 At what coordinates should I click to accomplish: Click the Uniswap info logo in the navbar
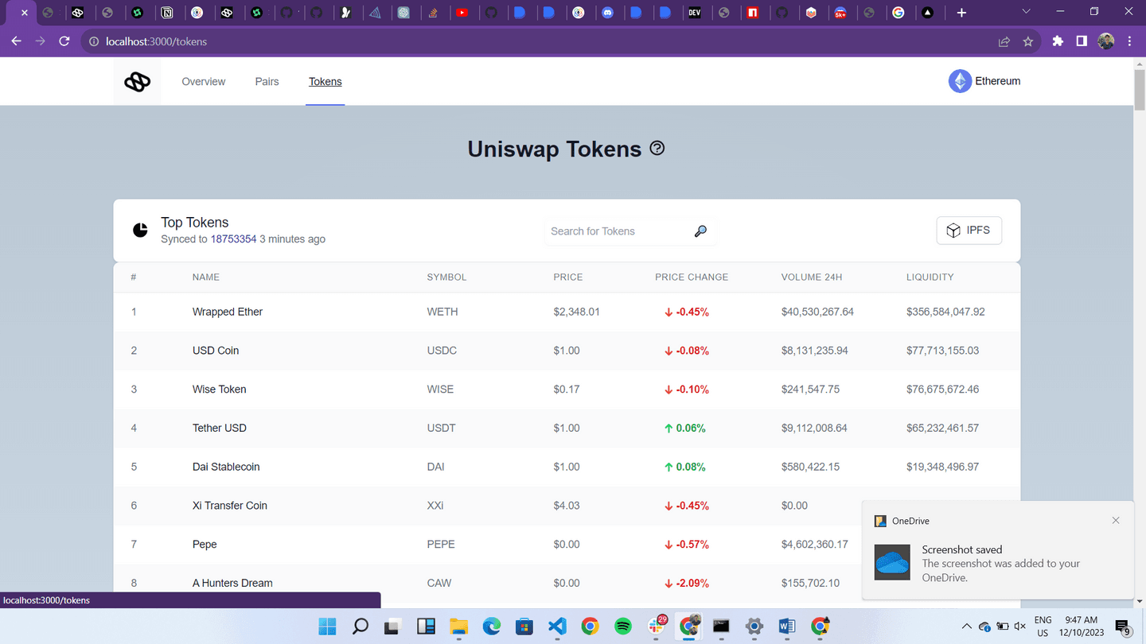click(137, 81)
